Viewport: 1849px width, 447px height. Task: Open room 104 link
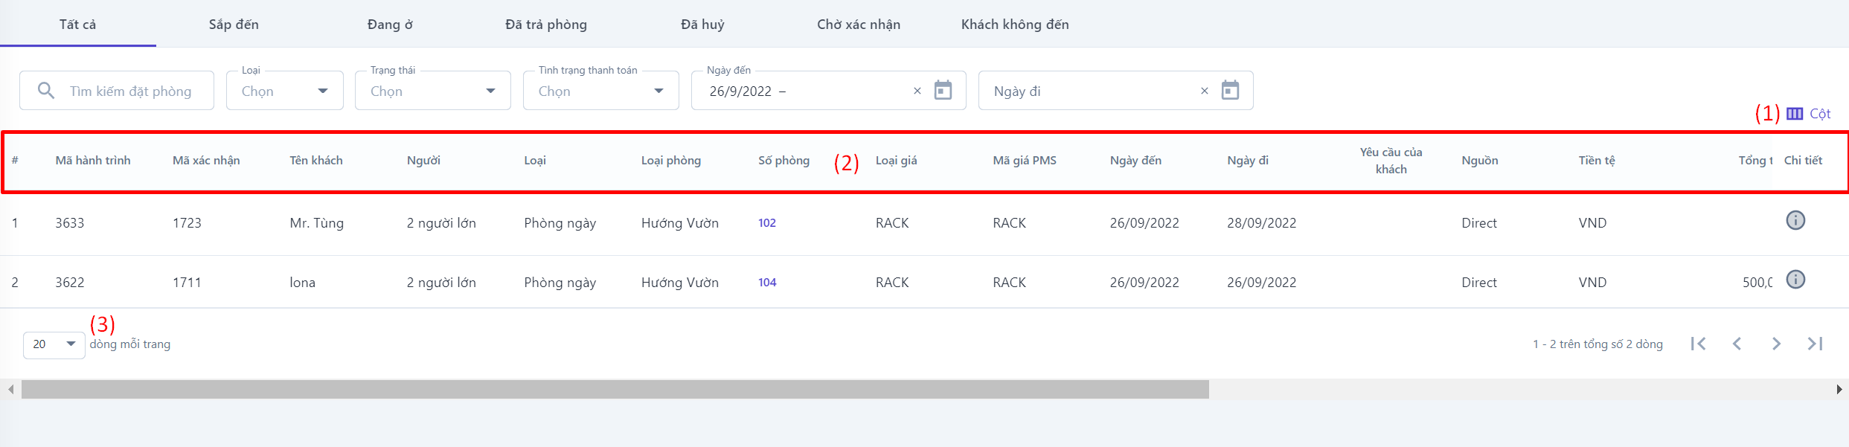pos(767,283)
